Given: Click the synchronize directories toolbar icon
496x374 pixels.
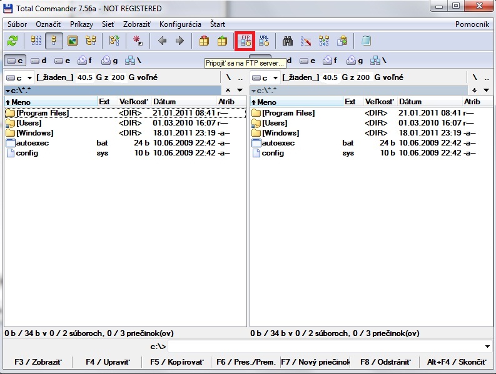Looking at the screenshot, I should click(x=324, y=41).
